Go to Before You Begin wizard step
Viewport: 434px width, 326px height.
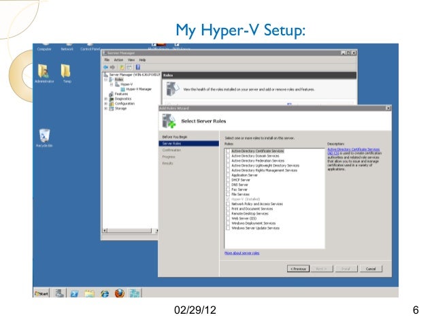175,137
